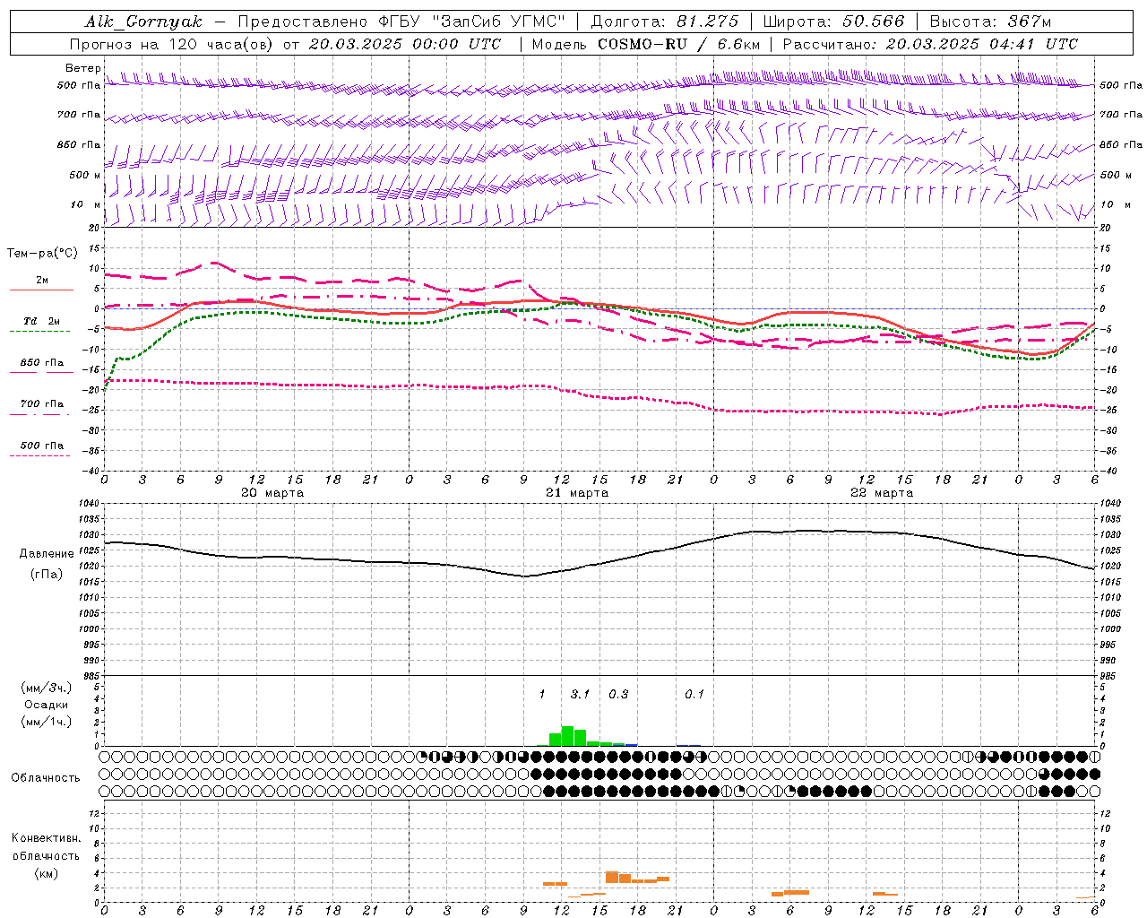Screen dimensions: 1147x918
Task: Select the provider text "ЗапСиб УГМС"
Action: (497, 22)
